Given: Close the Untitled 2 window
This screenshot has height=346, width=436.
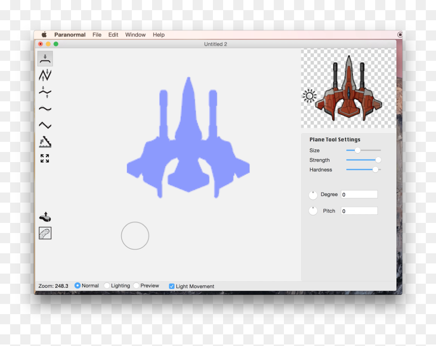Looking at the screenshot, I should pos(41,44).
